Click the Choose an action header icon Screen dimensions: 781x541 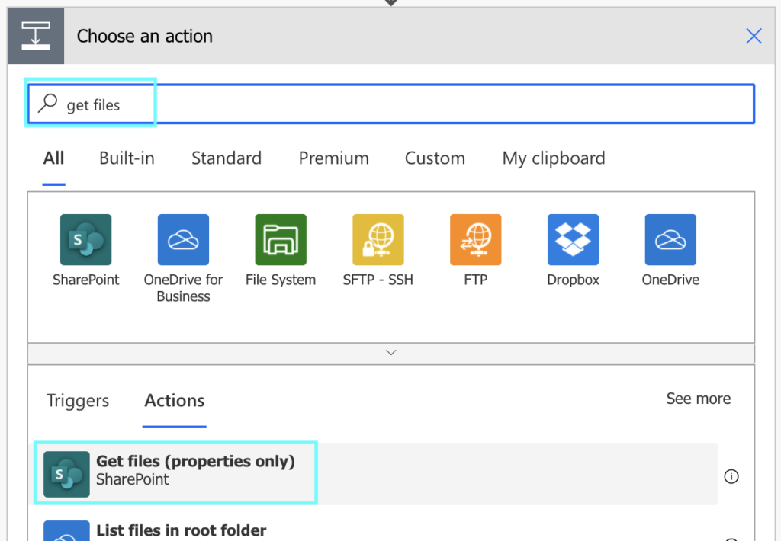click(x=36, y=36)
